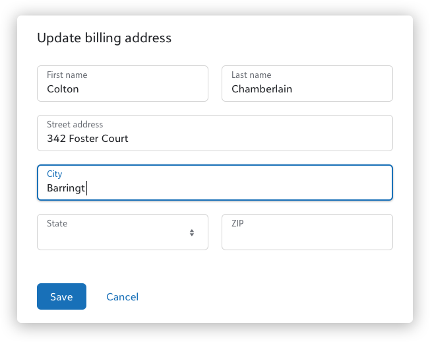The image size is (430, 342).
Task: Click the 'Street address' field label
Action: point(75,125)
